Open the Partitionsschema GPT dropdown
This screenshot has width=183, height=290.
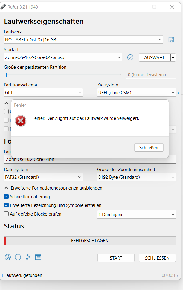[x=43, y=92]
